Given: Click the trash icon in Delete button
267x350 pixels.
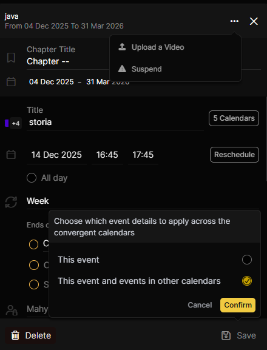Looking at the screenshot, I should (15, 335).
